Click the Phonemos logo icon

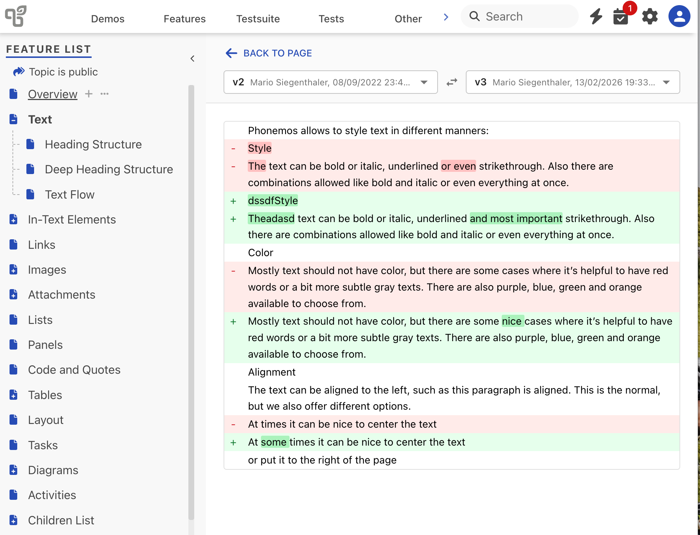[15, 16]
